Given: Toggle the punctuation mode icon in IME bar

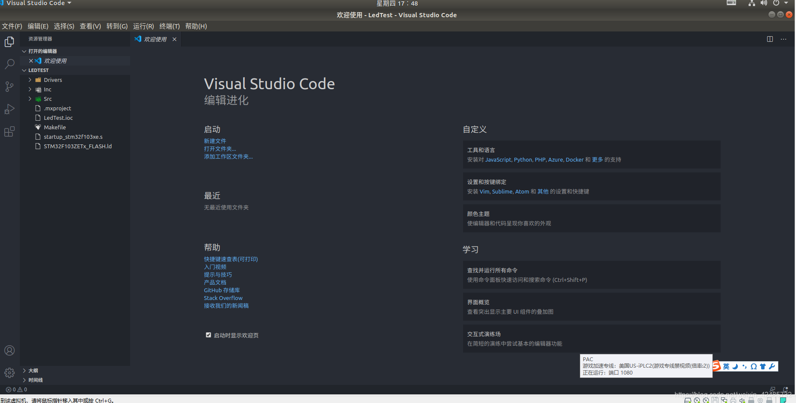Looking at the screenshot, I should [744, 366].
